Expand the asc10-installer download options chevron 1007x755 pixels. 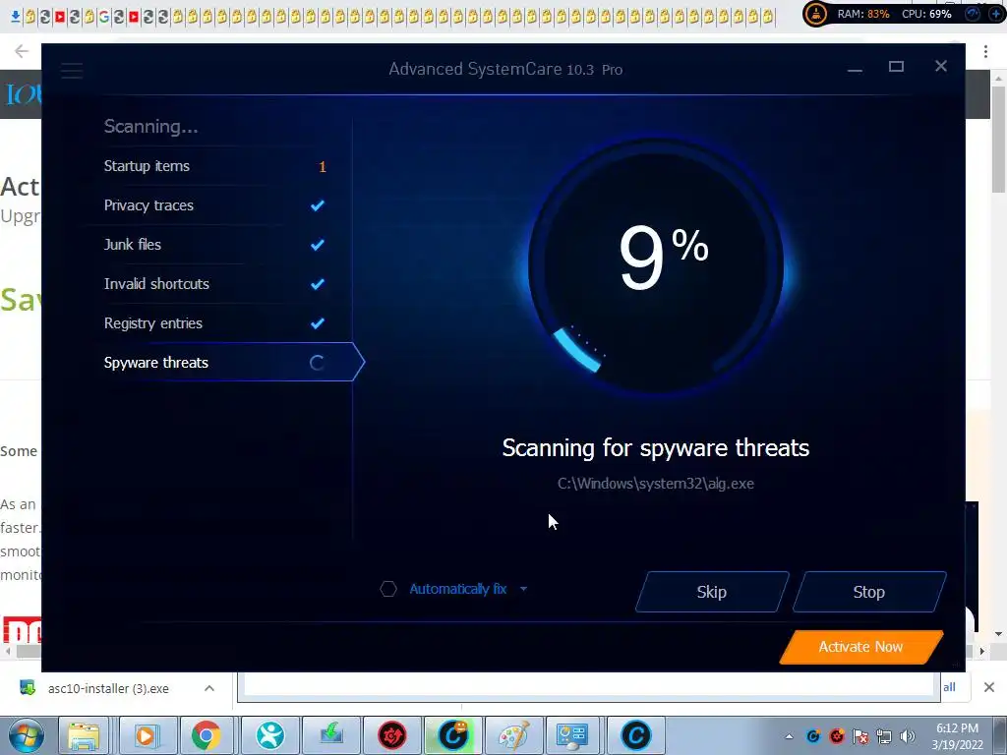209,688
